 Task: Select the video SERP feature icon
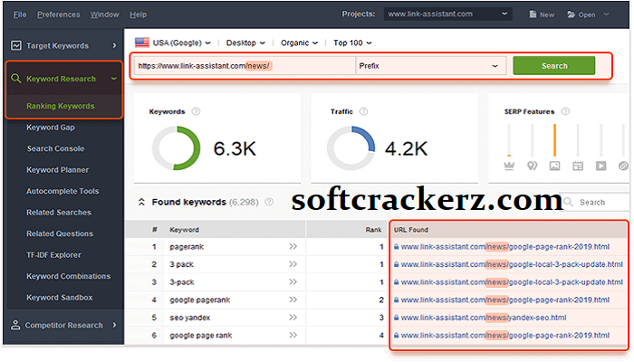pyautogui.click(x=600, y=166)
